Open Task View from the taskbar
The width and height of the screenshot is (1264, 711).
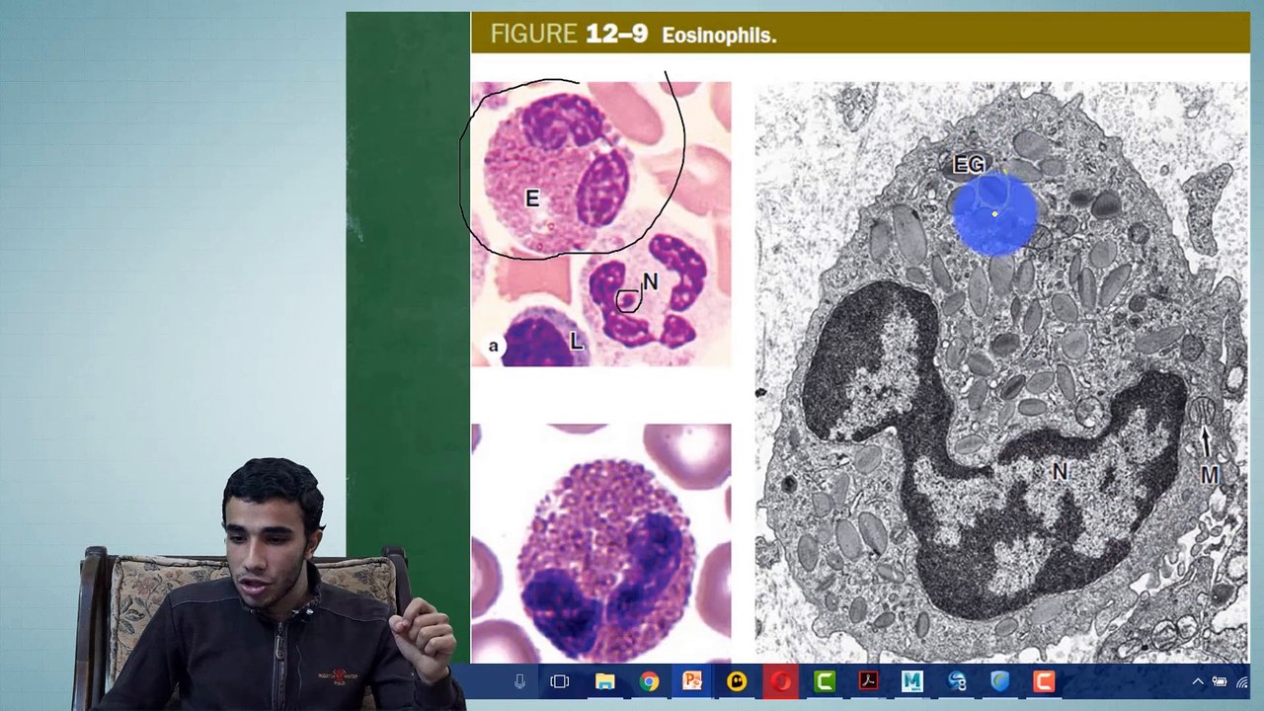(x=560, y=681)
